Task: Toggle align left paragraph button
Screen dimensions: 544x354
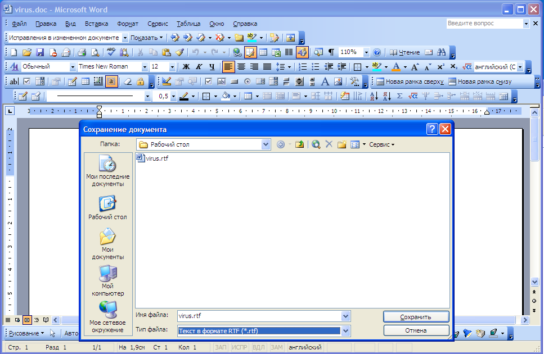Action: pyautogui.click(x=228, y=67)
